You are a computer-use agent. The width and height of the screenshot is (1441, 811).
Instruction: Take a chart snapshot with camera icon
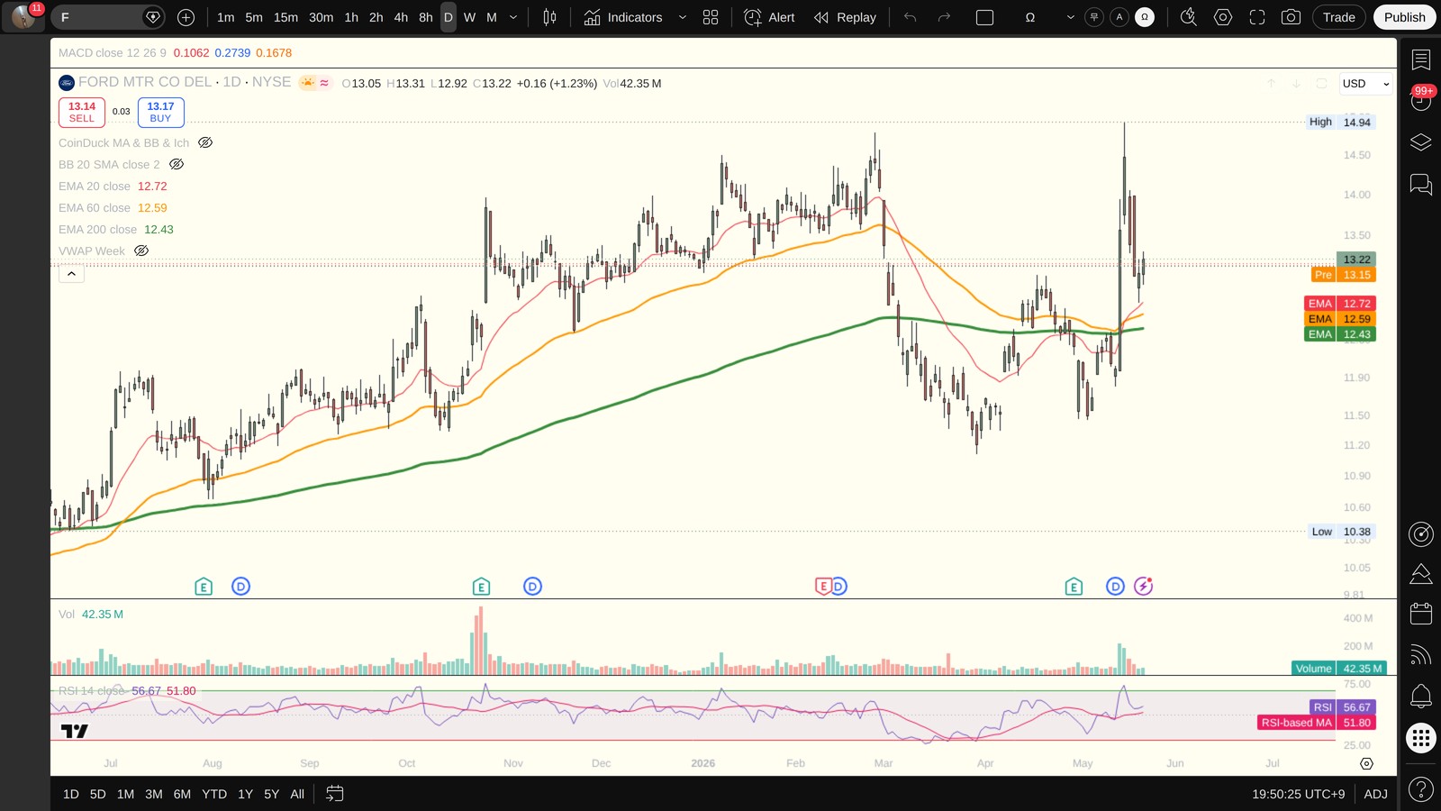pyautogui.click(x=1291, y=17)
